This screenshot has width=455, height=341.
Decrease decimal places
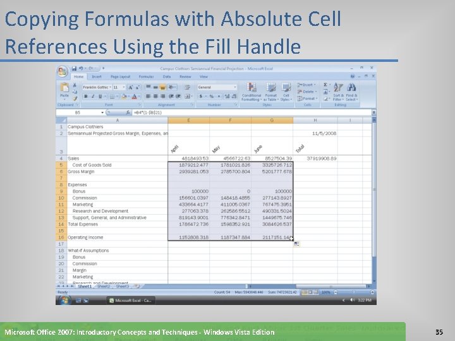click(234, 96)
